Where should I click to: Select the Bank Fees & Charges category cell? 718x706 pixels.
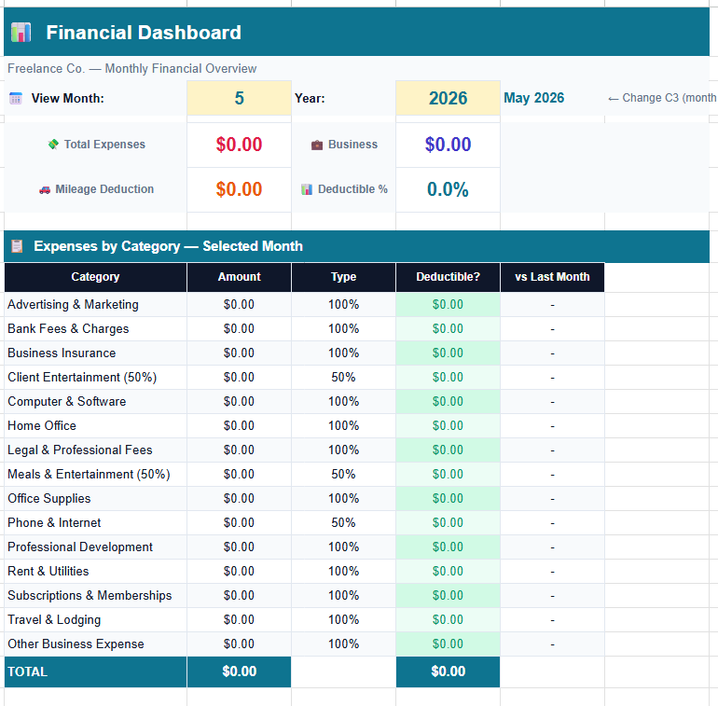coord(95,328)
